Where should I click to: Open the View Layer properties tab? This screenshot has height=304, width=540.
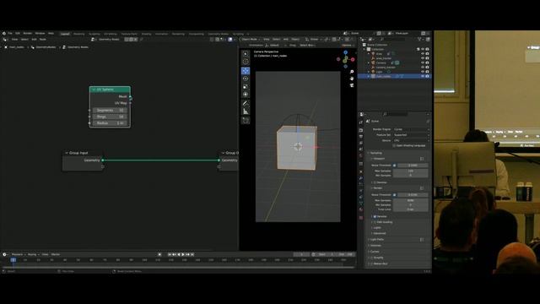click(x=361, y=143)
